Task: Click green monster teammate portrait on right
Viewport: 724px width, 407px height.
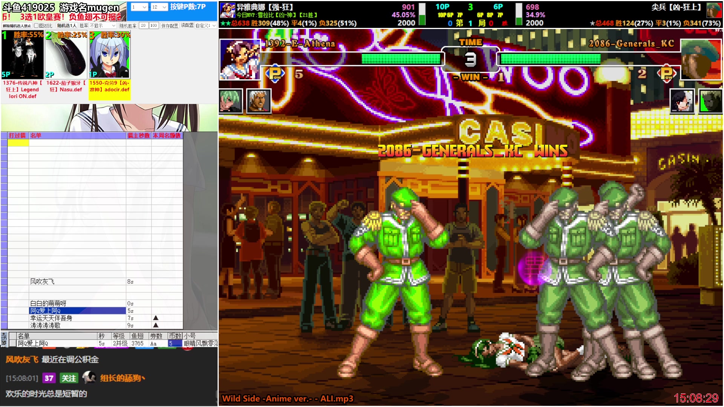Action: pos(710,101)
